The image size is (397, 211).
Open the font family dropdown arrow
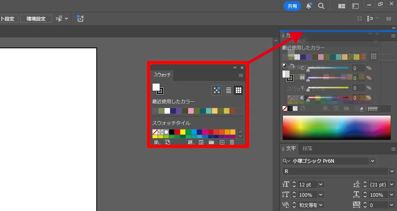372,161
